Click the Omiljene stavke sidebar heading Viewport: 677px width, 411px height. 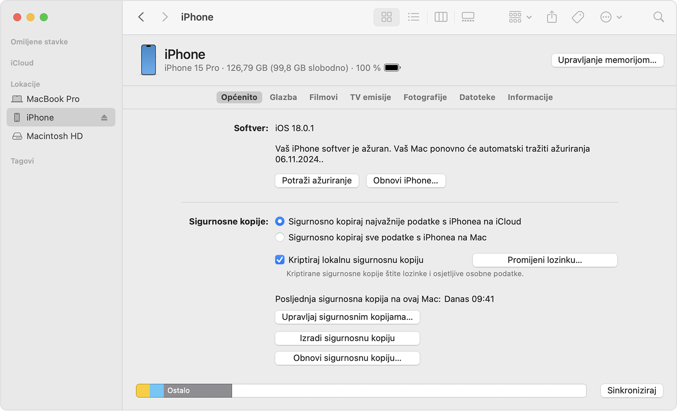pyautogui.click(x=39, y=42)
